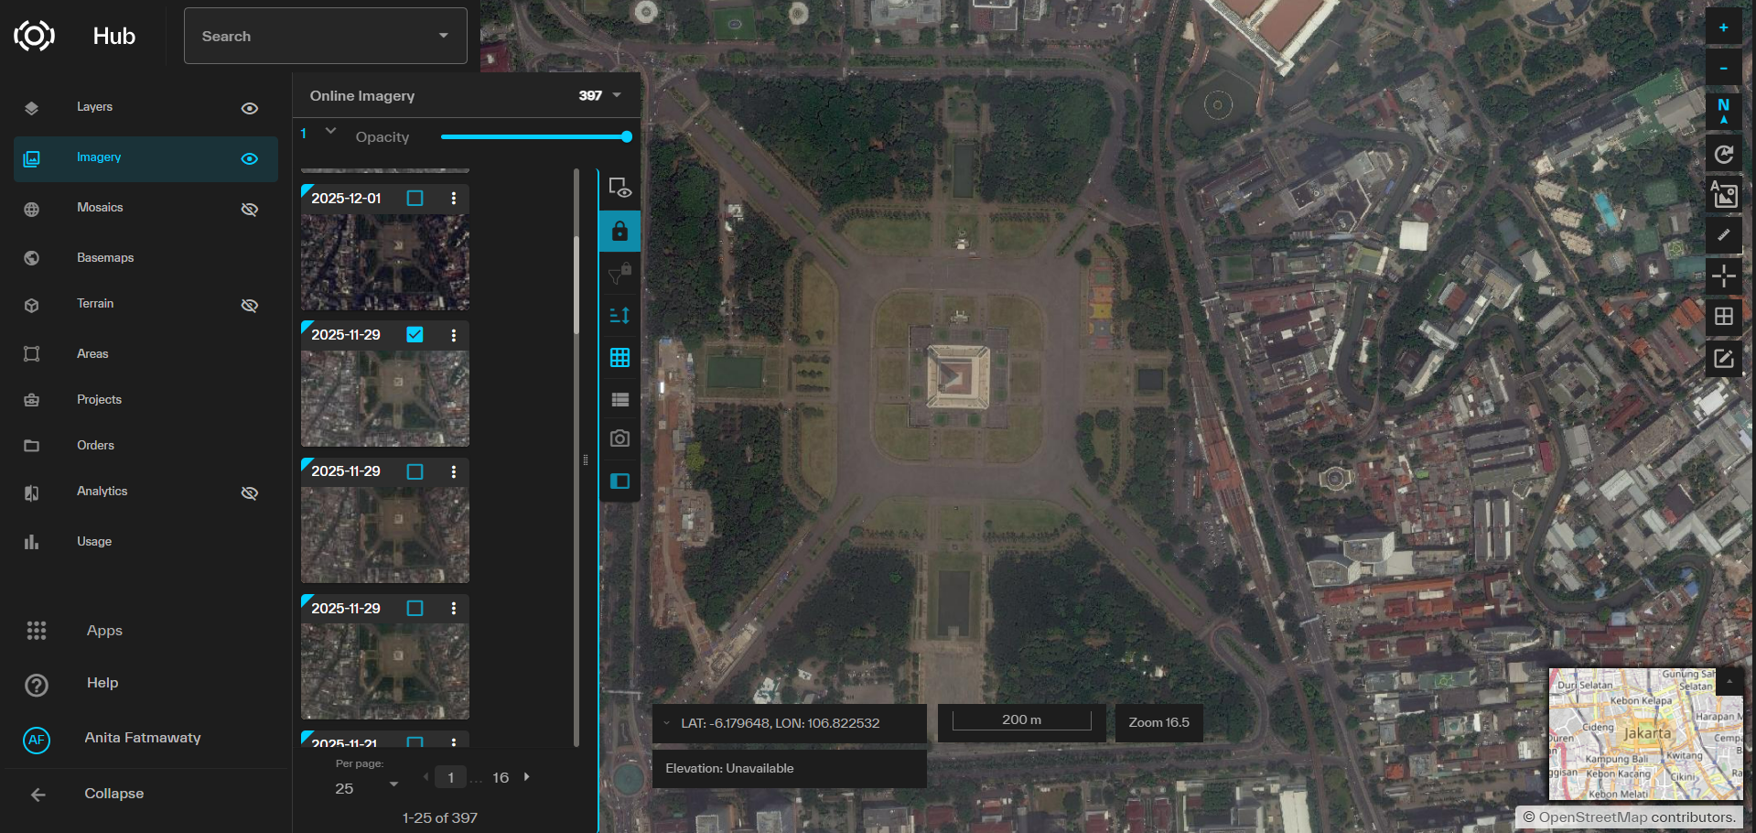Switch imagery results to list view
Image resolution: width=1756 pixels, height=833 pixels.
coord(619,399)
